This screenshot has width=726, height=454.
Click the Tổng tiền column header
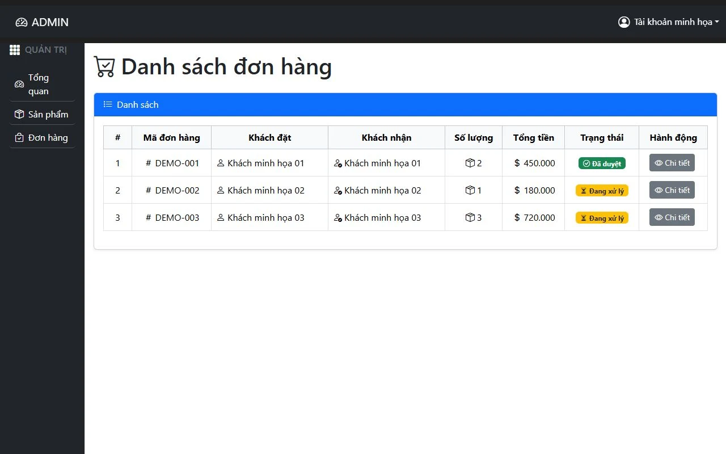point(534,137)
